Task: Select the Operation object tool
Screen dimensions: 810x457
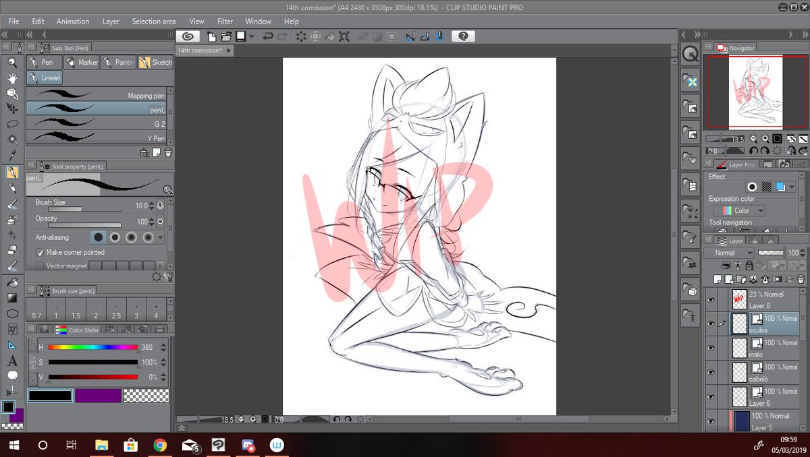Action: [x=12, y=93]
